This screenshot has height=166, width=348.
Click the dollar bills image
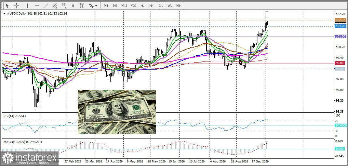pyautogui.click(x=117, y=112)
